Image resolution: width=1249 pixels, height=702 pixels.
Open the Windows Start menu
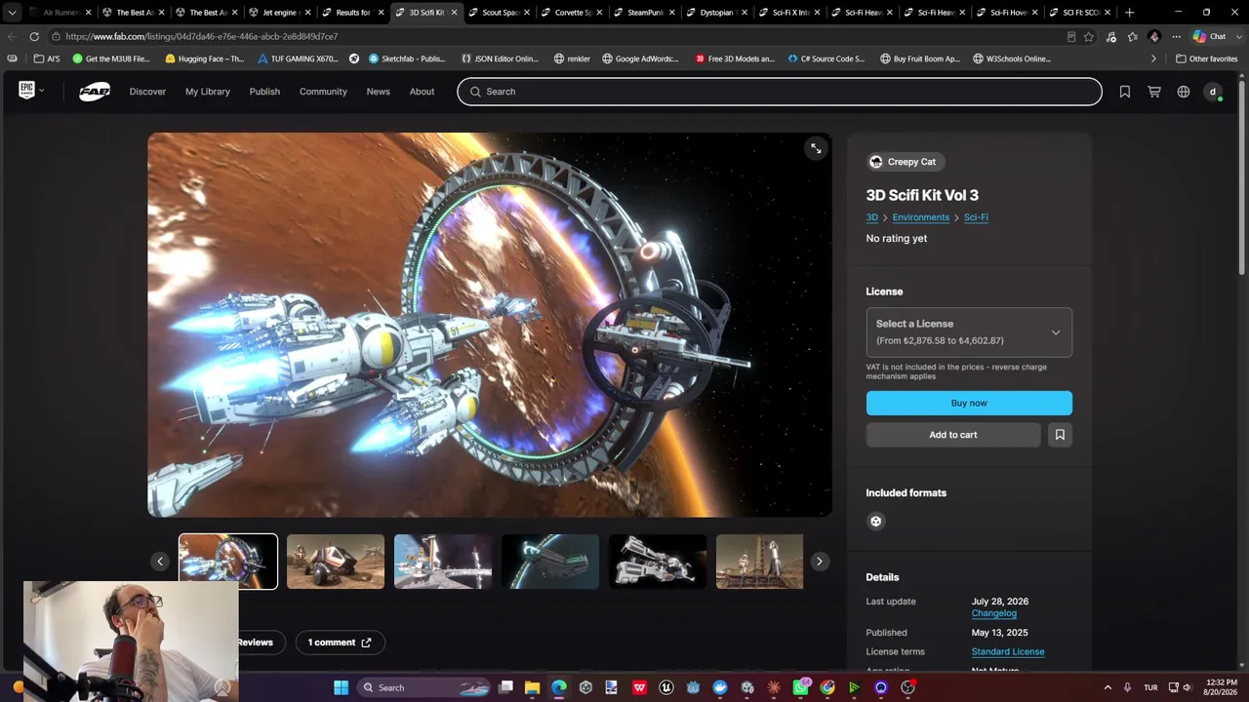tap(341, 687)
